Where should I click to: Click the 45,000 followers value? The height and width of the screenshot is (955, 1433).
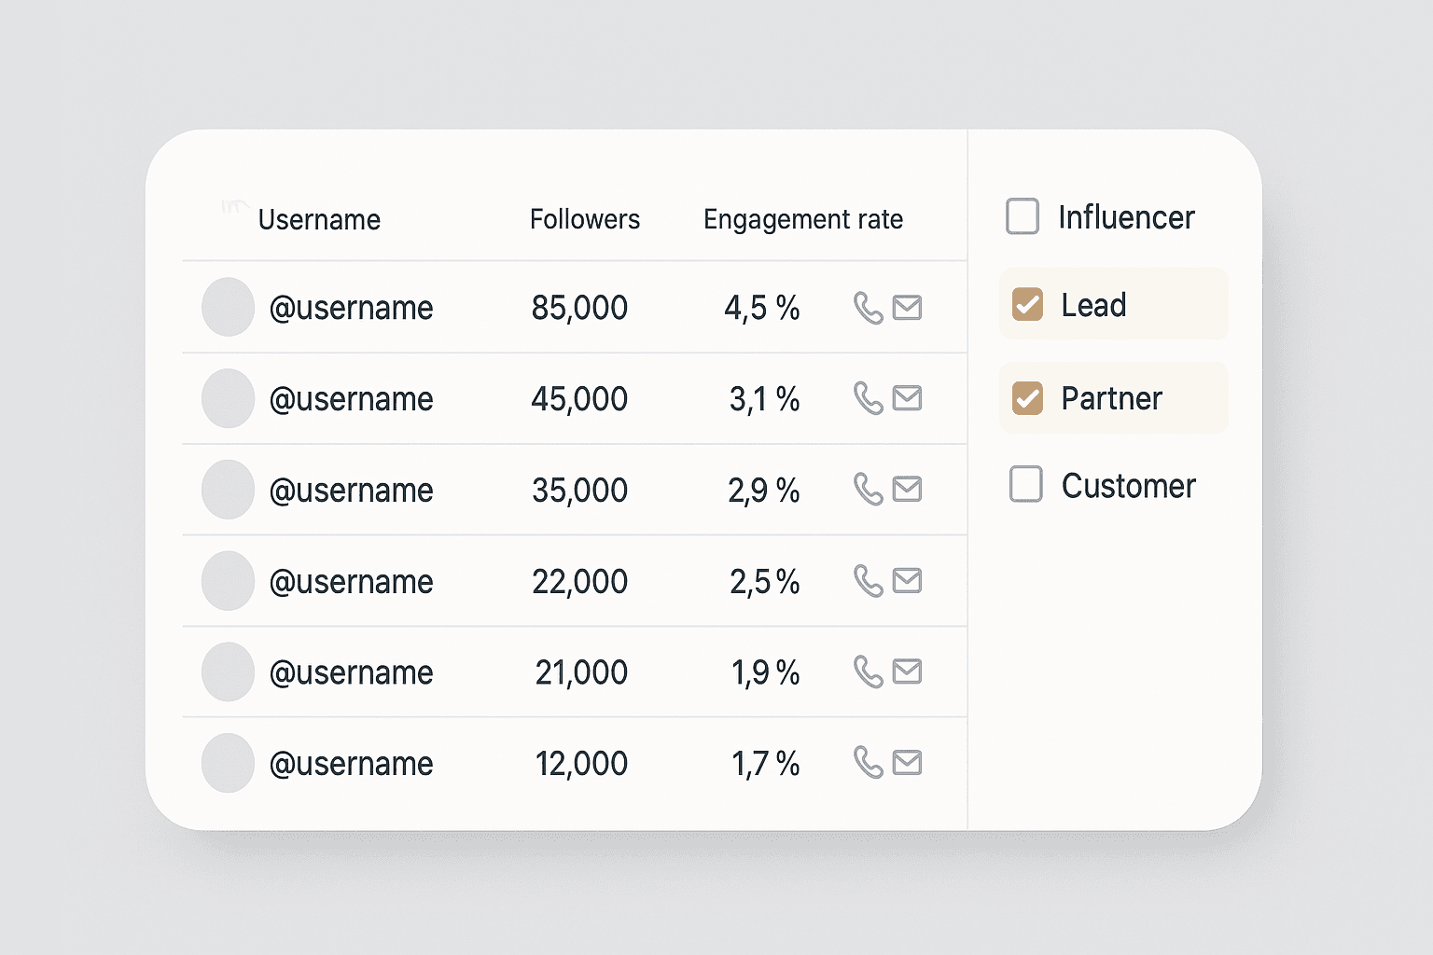click(579, 399)
